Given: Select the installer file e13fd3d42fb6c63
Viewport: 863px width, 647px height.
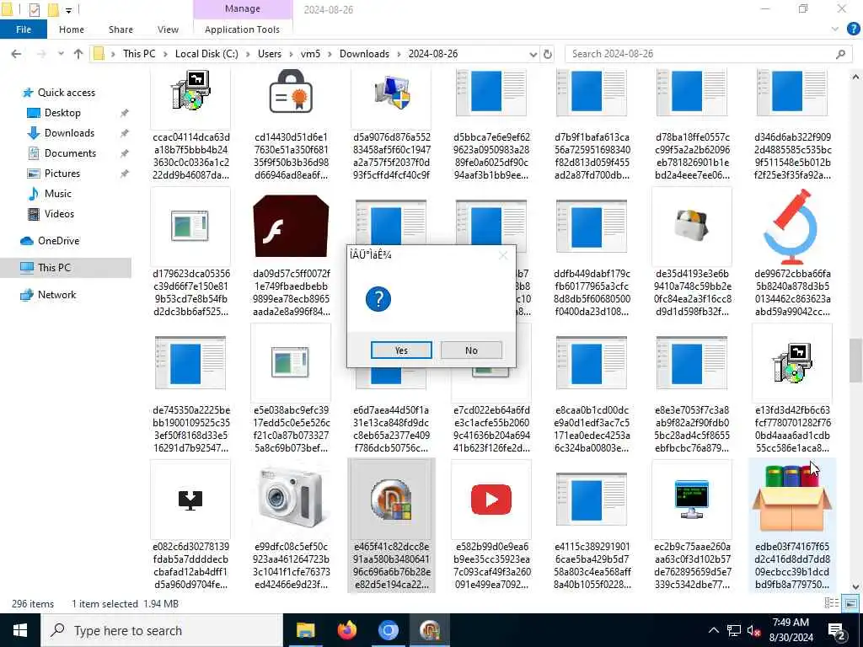Looking at the screenshot, I should coord(792,389).
